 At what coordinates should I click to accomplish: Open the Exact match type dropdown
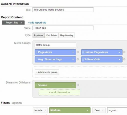tap(99, 110)
